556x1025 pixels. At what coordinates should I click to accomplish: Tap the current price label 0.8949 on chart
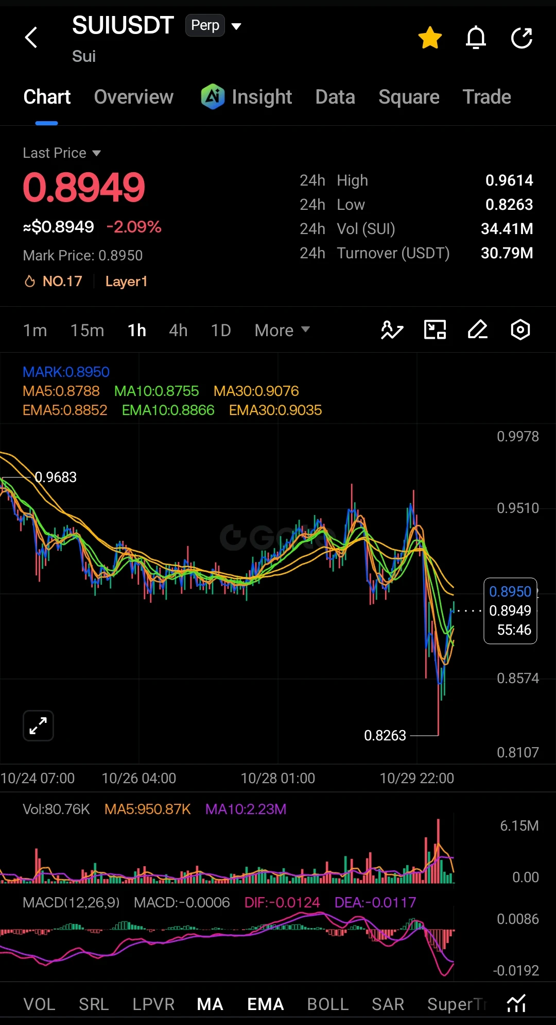click(510, 610)
